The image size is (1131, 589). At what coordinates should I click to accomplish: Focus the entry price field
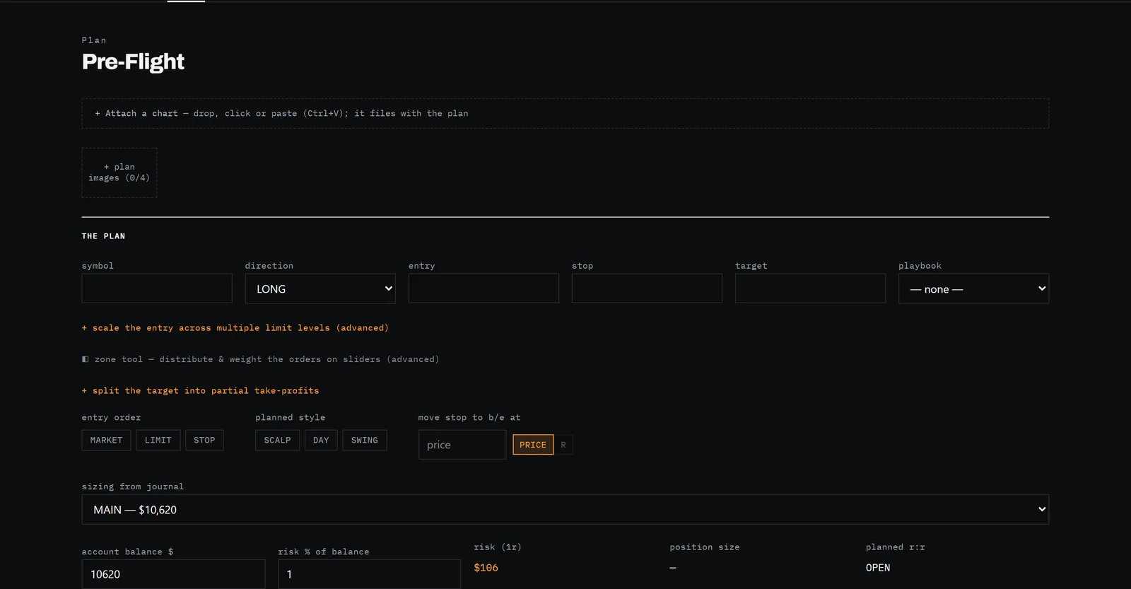484,288
